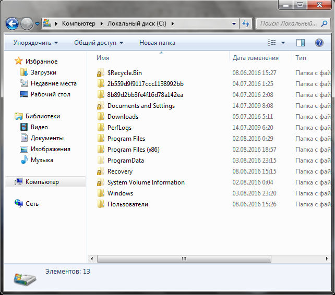Open the Упорядочить dropdown menu
335x295 pixels.
click(x=35, y=43)
